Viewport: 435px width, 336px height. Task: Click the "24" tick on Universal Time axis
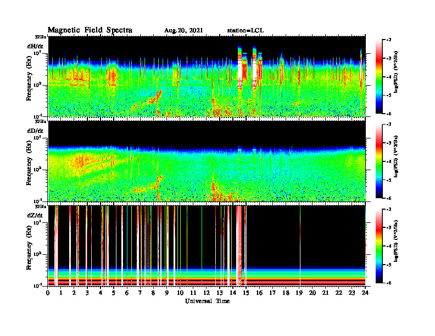[x=365, y=293]
